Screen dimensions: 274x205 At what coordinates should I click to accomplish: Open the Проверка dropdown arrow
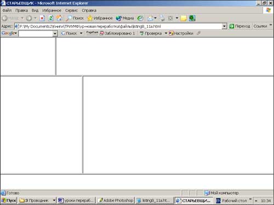[x=166, y=33]
